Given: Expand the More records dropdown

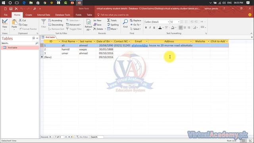Looking at the screenshot, I should click(112, 29).
